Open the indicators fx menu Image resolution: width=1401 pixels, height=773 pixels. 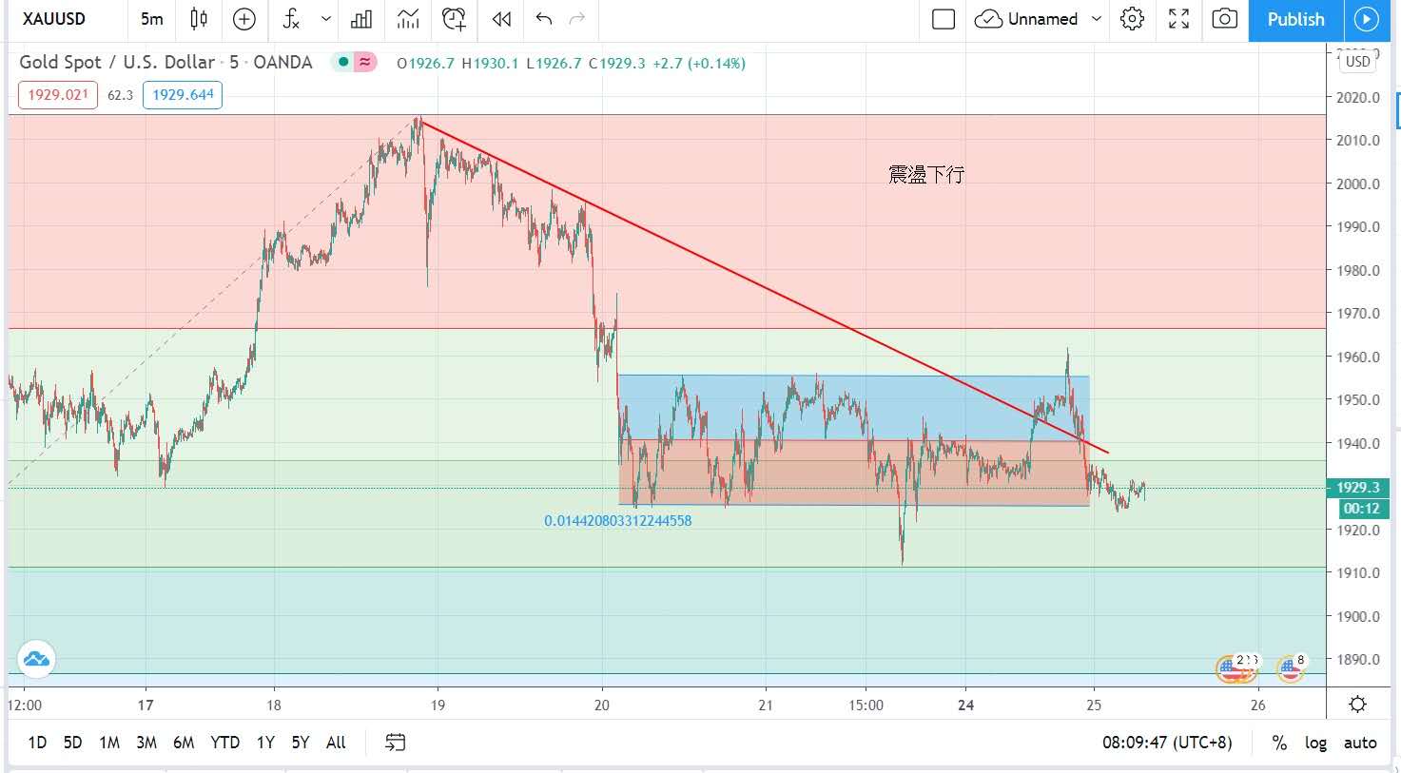tap(292, 19)
